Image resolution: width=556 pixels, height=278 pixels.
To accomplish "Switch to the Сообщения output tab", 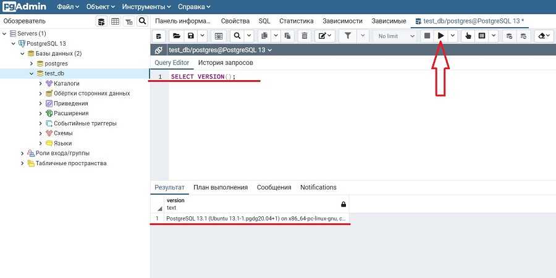I will coord(274,187).
